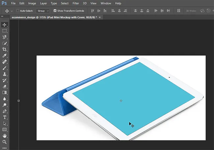Activate the Crop tool

(x=5, y=49)
